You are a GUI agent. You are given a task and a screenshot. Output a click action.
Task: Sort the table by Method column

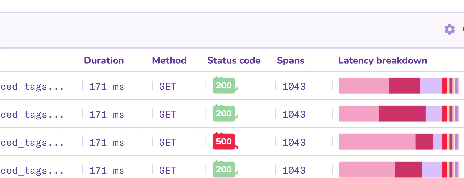pyautogui.click(x=169, y=60)
